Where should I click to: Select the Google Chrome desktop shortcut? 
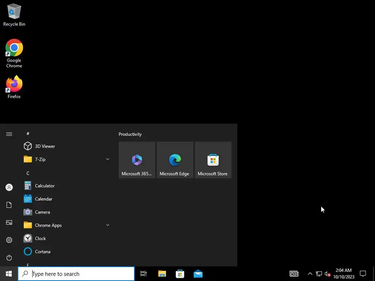point(14,53)
